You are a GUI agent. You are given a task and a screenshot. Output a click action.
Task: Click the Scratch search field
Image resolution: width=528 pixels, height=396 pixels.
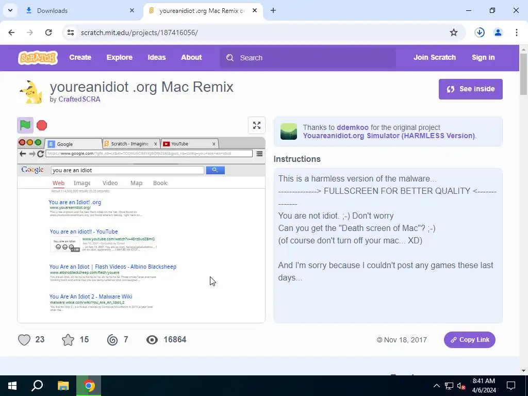pos(308,58)
